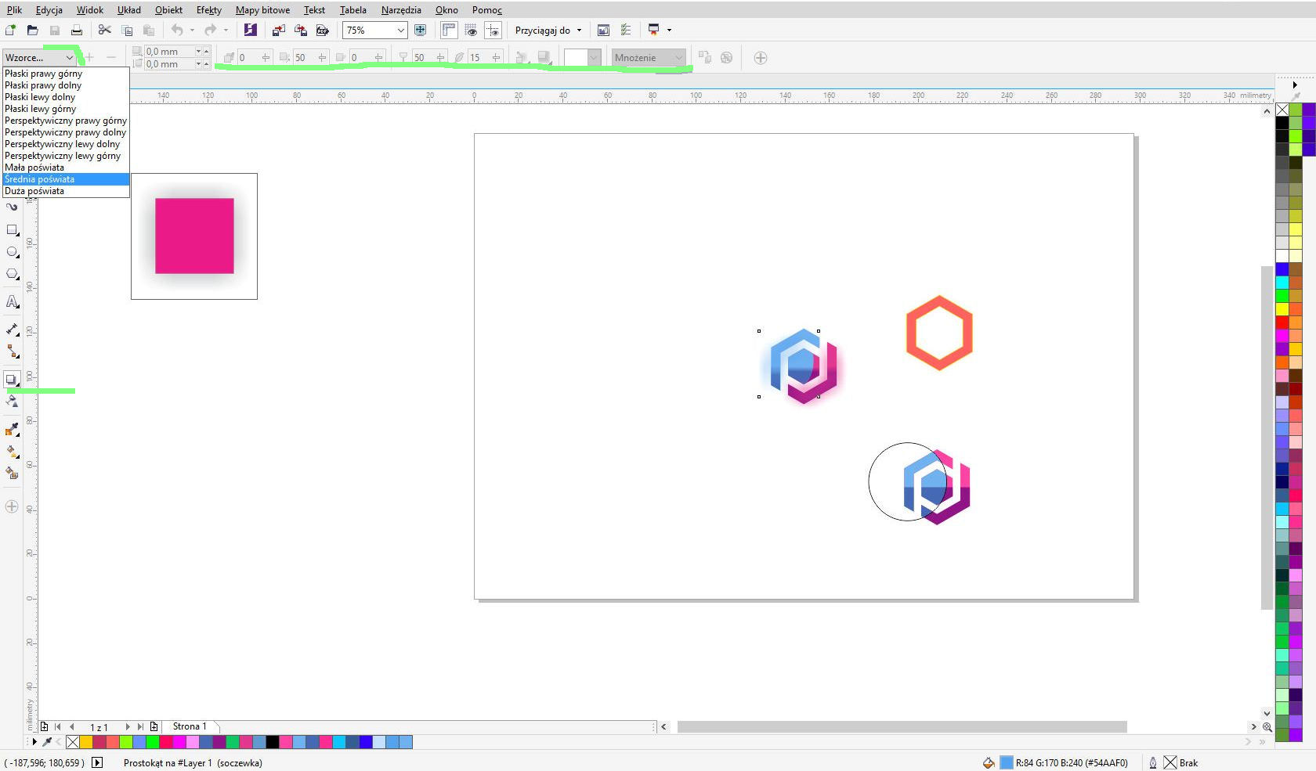Screen dimensions: 1316x771
Task: Choose the Polygon tool
Action: [12, 274]
